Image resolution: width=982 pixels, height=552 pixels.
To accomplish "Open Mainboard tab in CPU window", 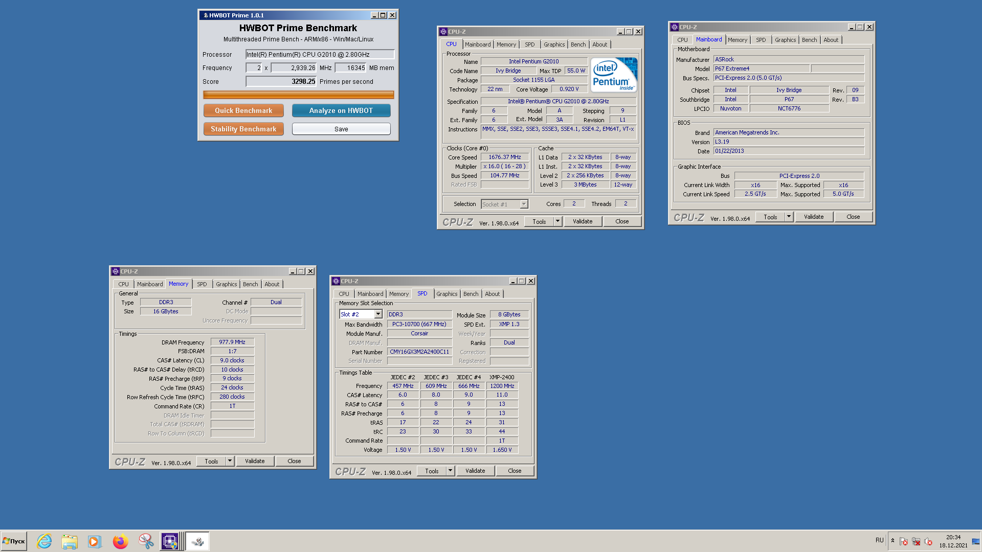I will click(x=478, y=44).
